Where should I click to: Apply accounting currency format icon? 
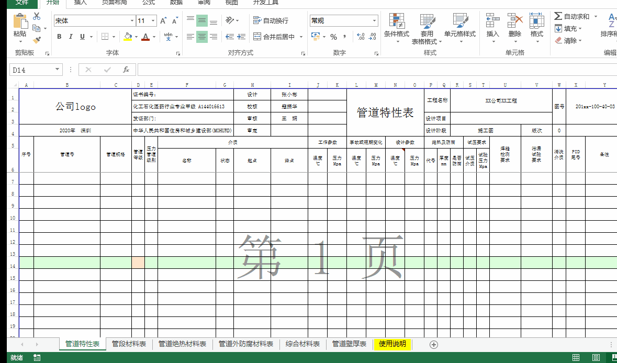(x=316, y=37)
